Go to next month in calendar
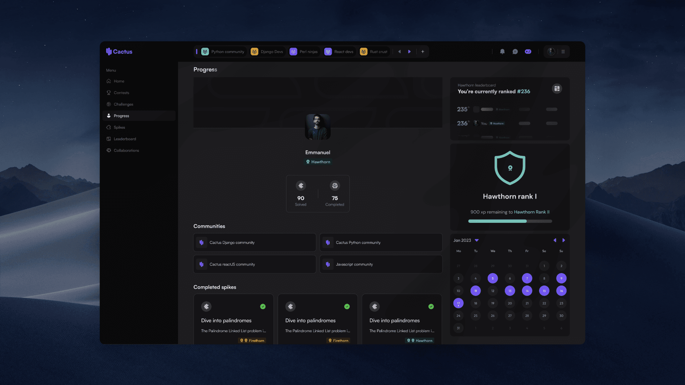This screenshot has height=385, width=685. tap(564, 240)
